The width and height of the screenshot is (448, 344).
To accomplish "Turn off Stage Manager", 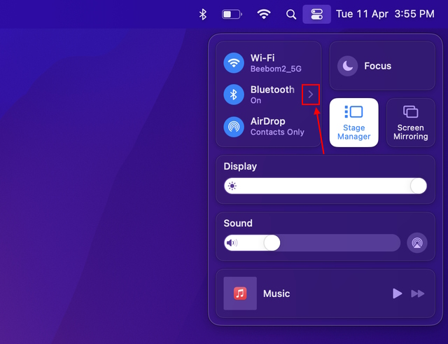I will pos(353,123).
